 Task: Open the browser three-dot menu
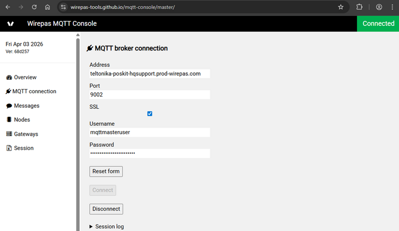(392, 7)
